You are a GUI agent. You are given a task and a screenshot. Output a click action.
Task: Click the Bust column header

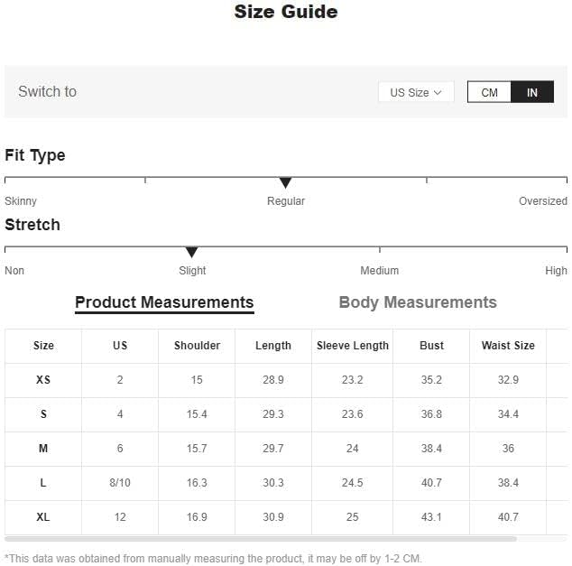pos(431,346)
